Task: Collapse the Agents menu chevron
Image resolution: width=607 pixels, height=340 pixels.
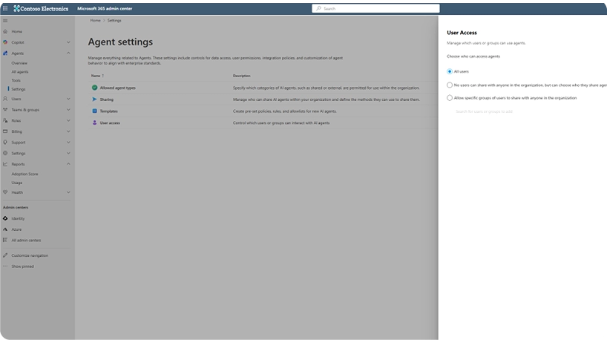Action: point(68,53)
